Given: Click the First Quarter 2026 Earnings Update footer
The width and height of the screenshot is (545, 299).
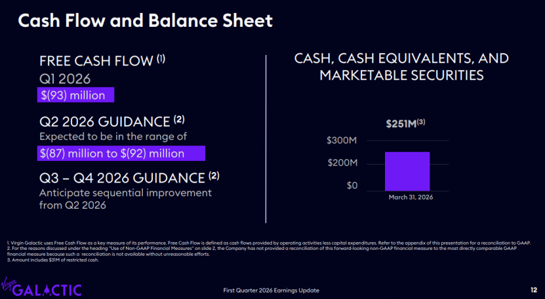Looking at the screenshot, I should pos(271,290).
